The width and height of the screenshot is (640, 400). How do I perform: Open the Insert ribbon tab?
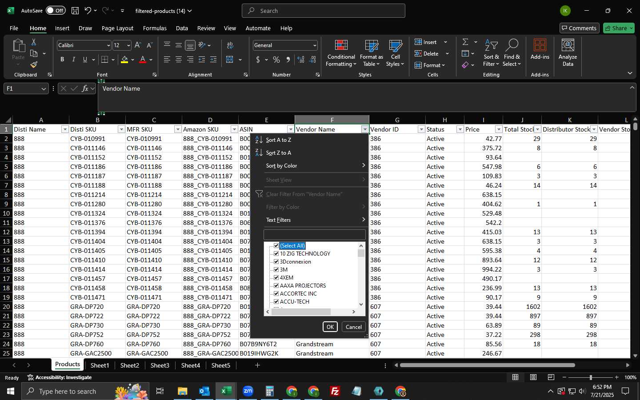(x=62, y=28)
